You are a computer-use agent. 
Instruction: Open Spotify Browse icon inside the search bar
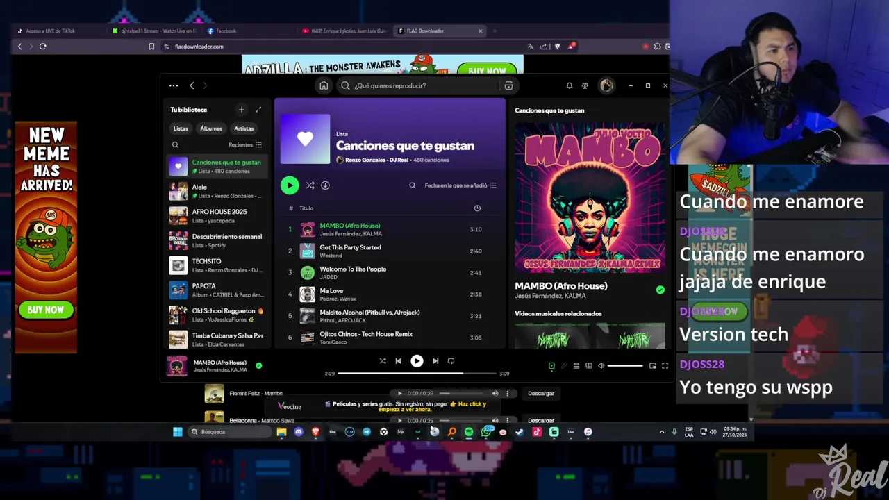(x=508, y=85)
